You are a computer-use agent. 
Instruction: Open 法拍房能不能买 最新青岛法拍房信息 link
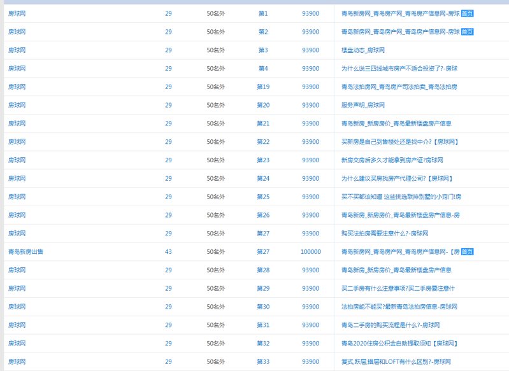pos(399,307)
